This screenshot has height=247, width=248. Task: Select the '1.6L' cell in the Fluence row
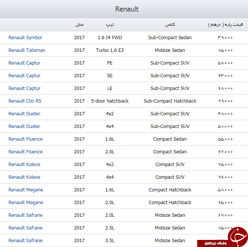pyautogui.click(x=110, y=139)
